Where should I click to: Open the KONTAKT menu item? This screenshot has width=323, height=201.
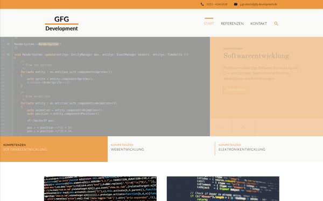point(258,24)
